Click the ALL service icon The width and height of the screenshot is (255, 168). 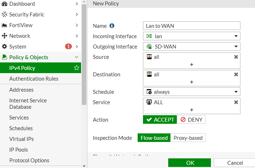[x=149, y=102]
